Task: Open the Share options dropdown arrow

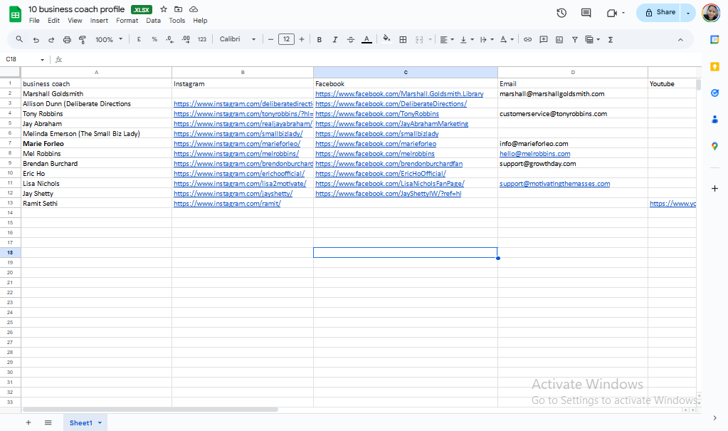Action: [687, 13]
